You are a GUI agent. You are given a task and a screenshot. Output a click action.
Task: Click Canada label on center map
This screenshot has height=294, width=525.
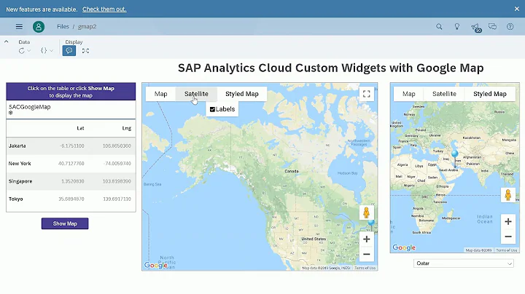(291, 171)
